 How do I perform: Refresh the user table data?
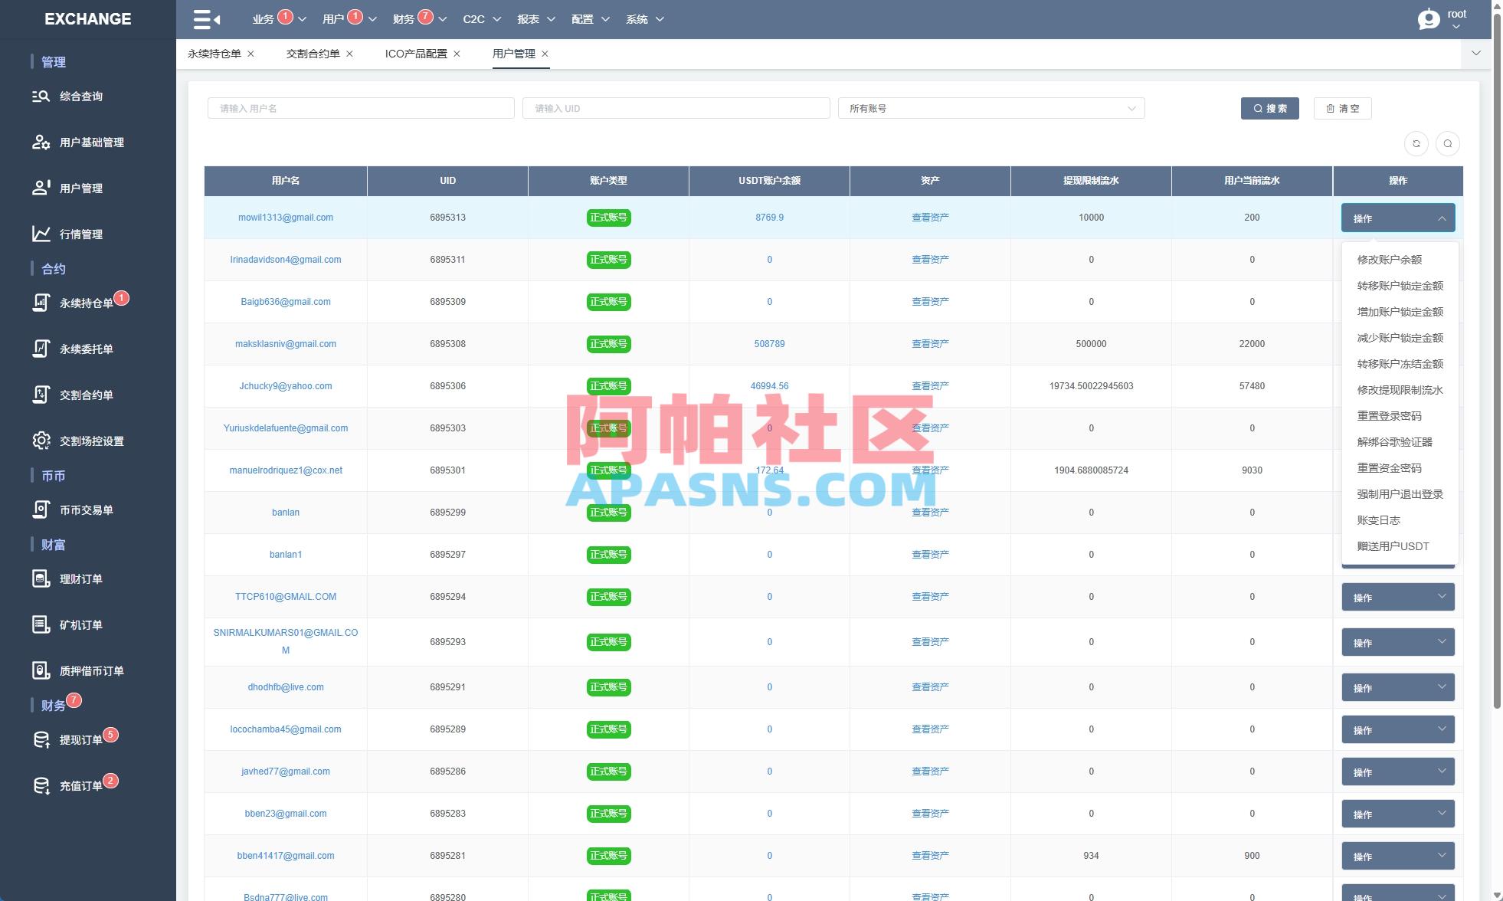1416,143
